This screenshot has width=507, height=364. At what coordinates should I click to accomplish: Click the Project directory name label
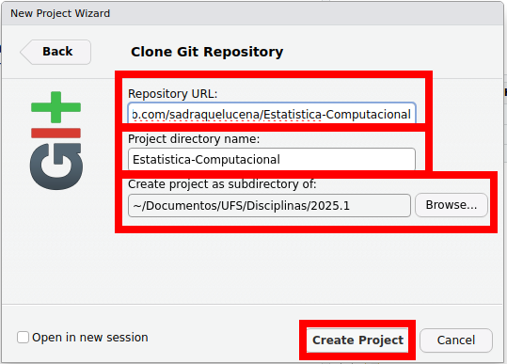click(x=194, y=139)
